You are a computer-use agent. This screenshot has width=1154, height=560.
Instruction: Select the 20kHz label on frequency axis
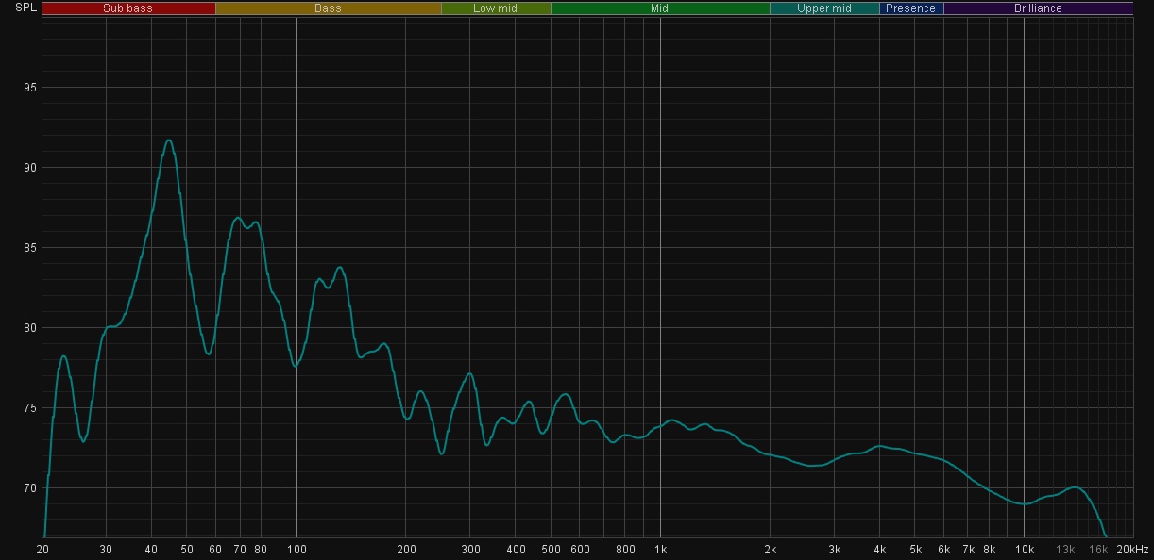pyautogui.click(x=1132, y=550)
